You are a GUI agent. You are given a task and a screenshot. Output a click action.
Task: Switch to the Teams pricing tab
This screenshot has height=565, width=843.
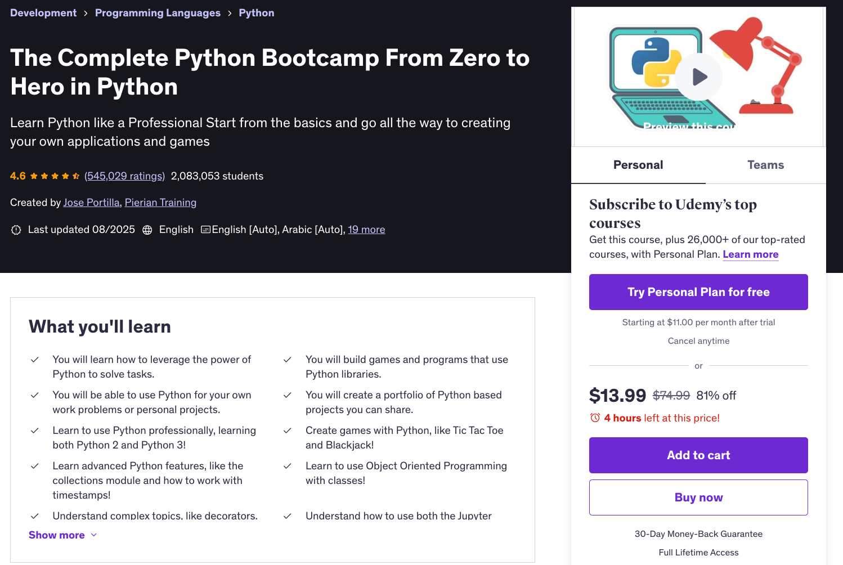(765, 165)
